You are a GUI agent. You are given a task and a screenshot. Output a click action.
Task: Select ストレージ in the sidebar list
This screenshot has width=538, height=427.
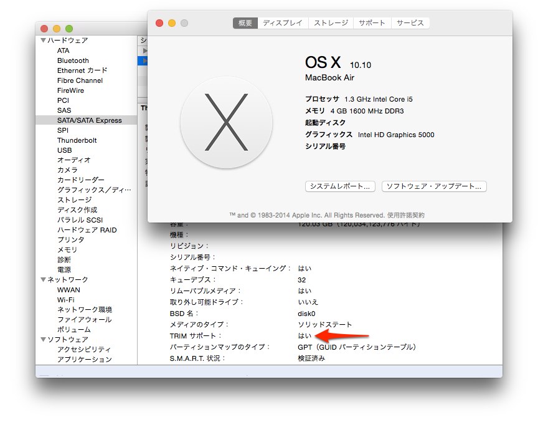pos(75,200)
